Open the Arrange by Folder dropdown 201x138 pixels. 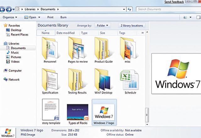pos(102,26)
